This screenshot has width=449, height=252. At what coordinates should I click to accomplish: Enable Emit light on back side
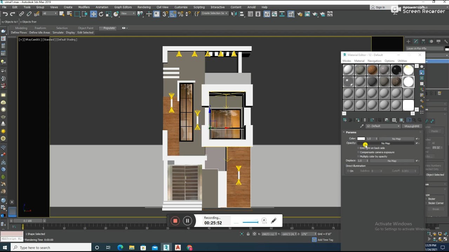[358, 148]
